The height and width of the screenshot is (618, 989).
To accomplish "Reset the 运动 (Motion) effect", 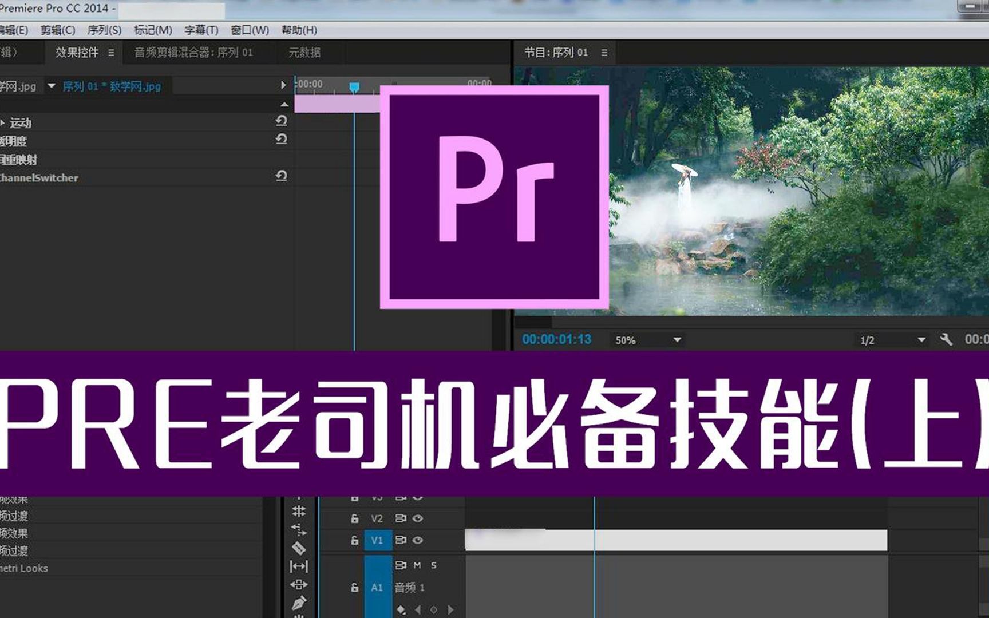I will pyautogui.click(x=281, y=121).
